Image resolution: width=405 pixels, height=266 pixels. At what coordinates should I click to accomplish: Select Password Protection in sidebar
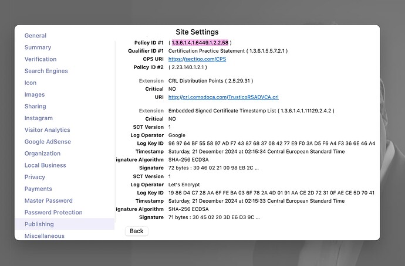point(53,212)
